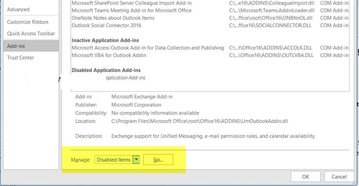Image resolution: width=359 pixels, height=186 pixels.
Task: Click the UmOutlookAddin.dll location path
Action: pos(200,121)
